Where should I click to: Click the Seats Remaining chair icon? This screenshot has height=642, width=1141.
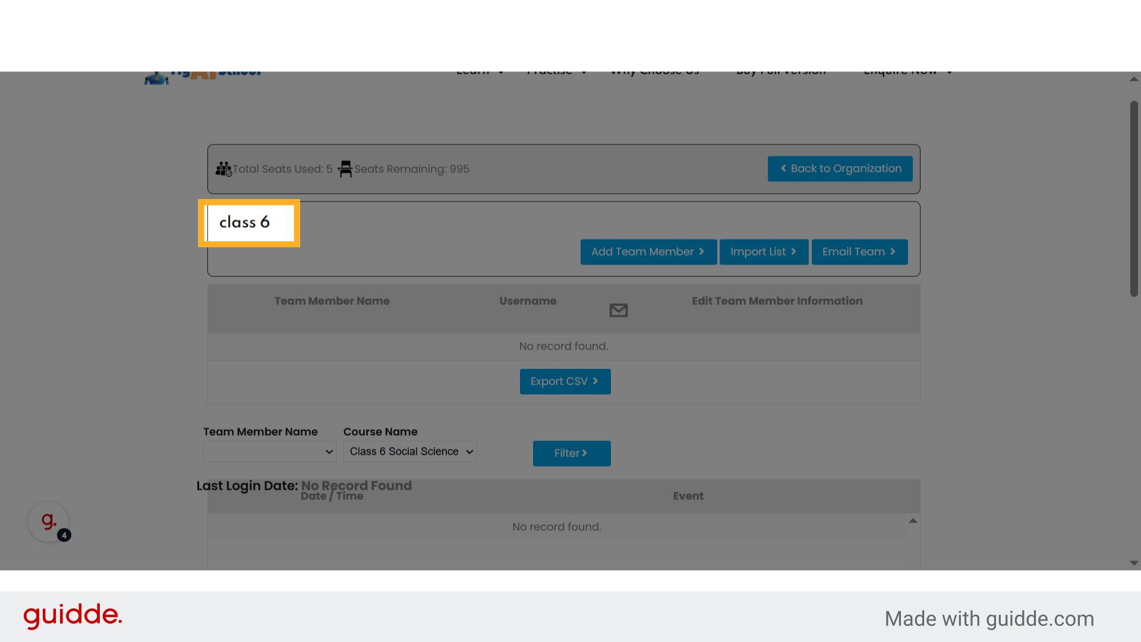point(345,169)
